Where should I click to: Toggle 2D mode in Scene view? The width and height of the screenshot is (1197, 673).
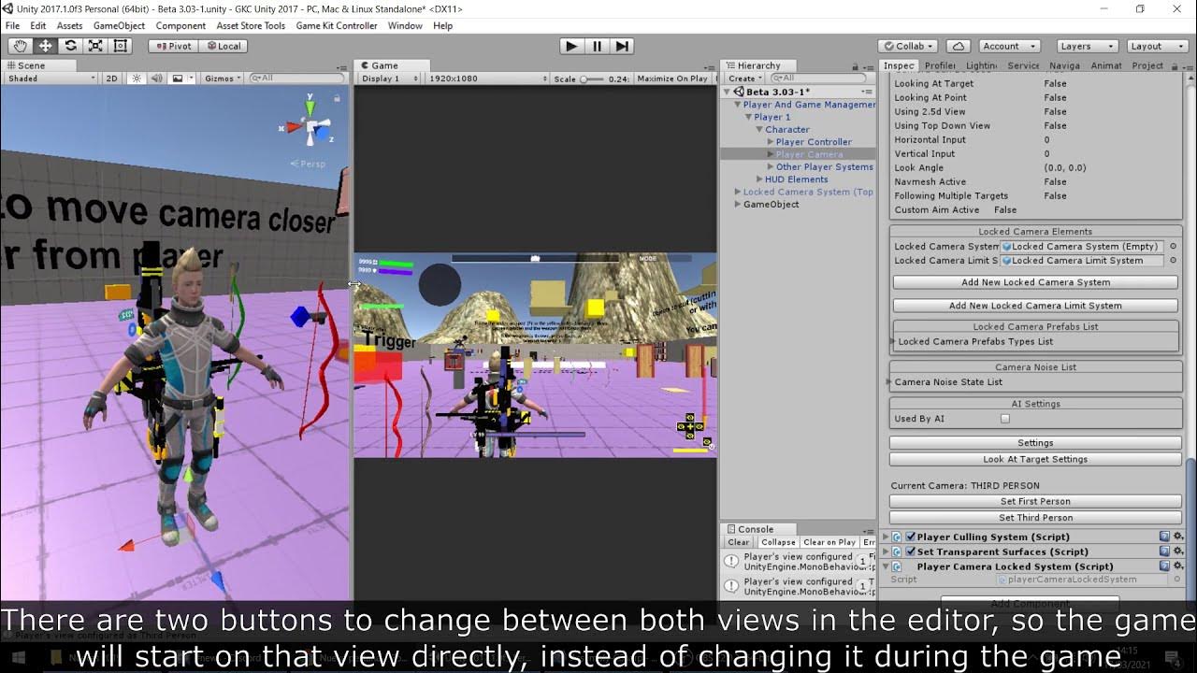pyautogui.click(x=112, y=79)
